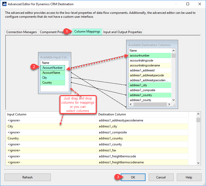Click the Cancel button
Viewport: 206px width, 186px height.
tap(161, 177)
